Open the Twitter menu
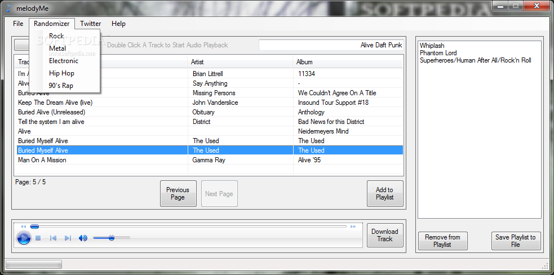 pos(90,24)
